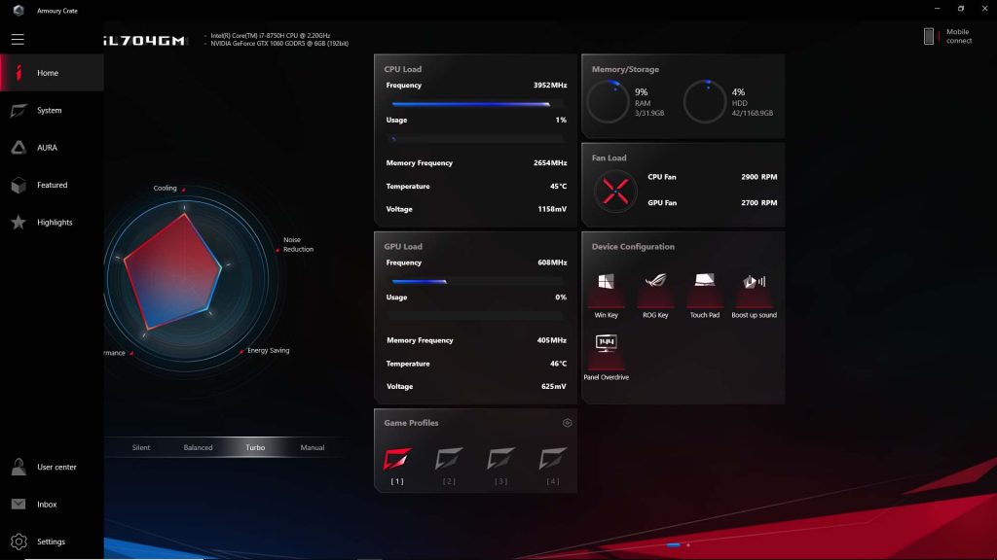Screen dimensions: 997x560
Task: Click the Intel Core i7-8750H CPU text
Action: (x=271, y=36)
